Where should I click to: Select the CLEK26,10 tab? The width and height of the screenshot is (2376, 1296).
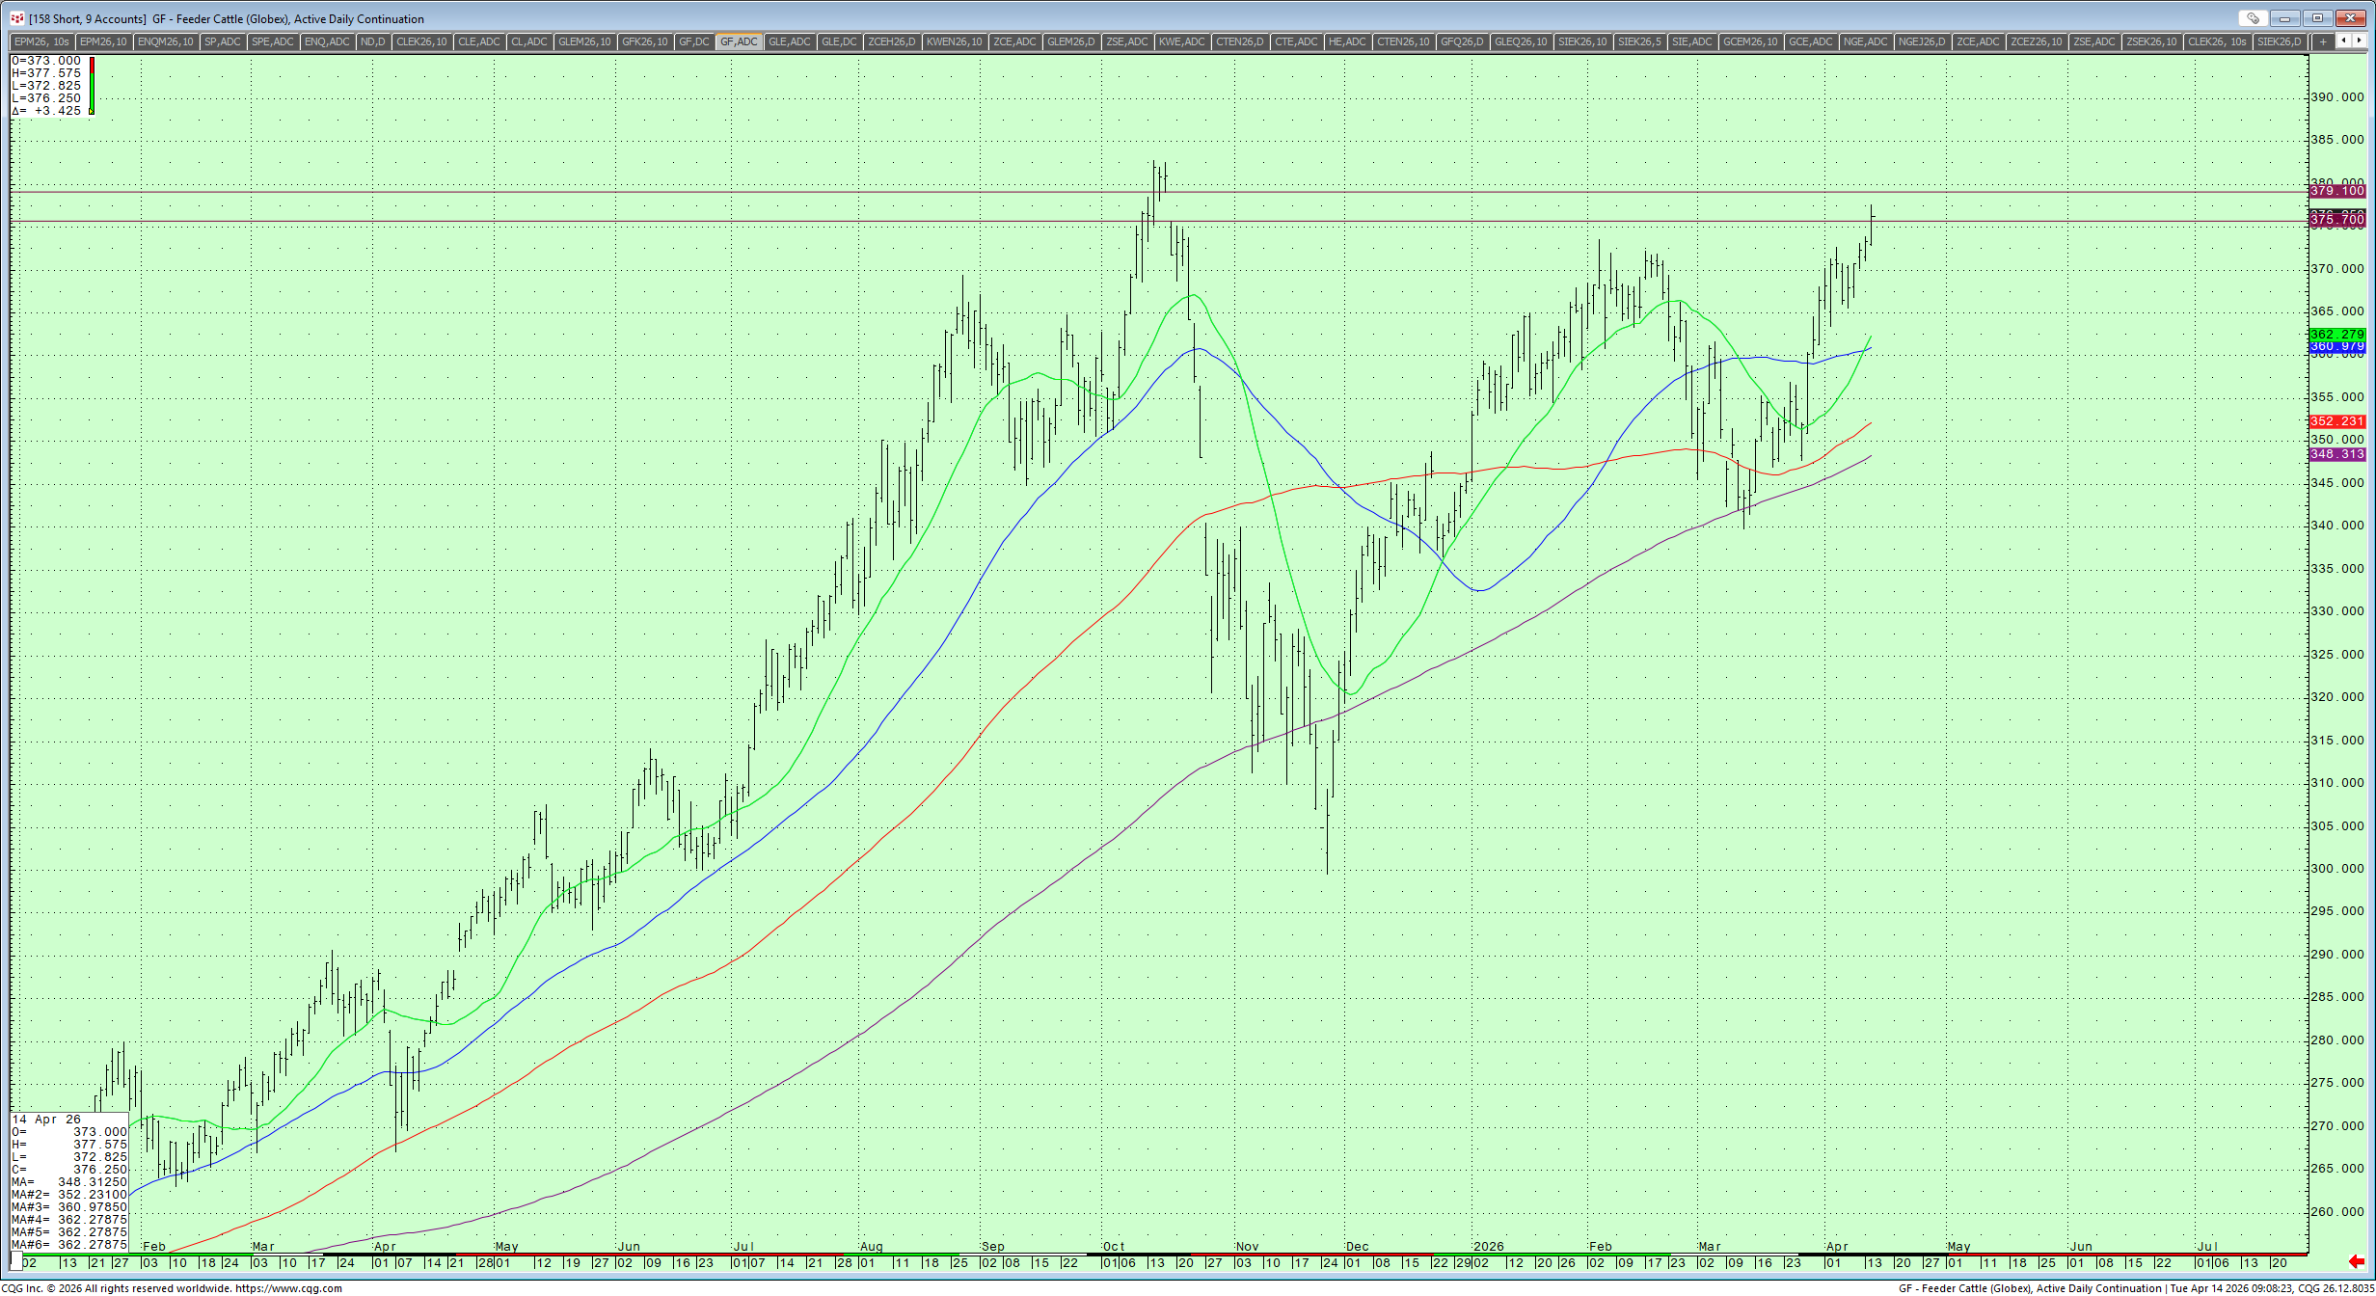coord(421,41)
